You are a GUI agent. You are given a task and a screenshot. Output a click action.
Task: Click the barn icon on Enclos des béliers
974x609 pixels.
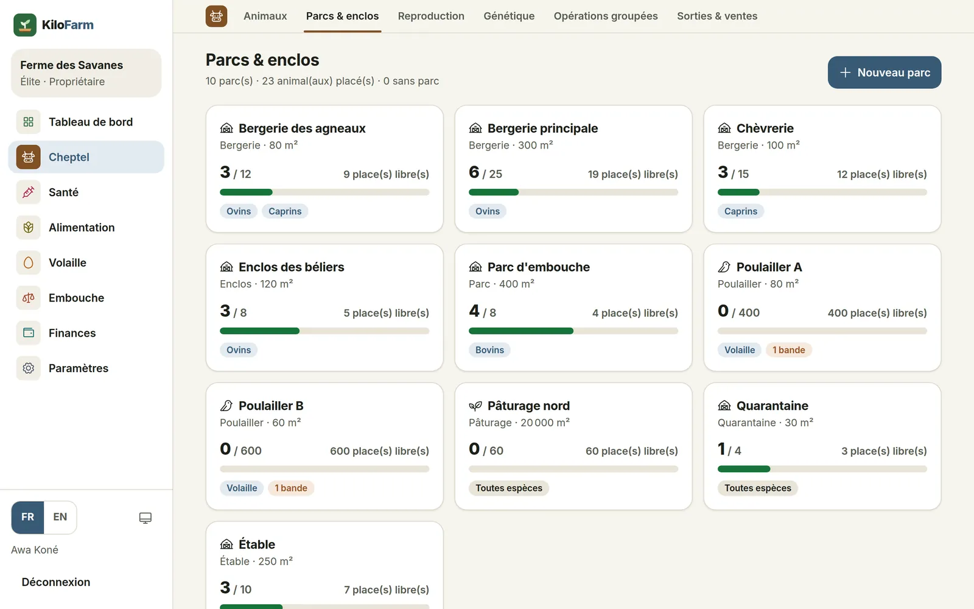point(226,267)
